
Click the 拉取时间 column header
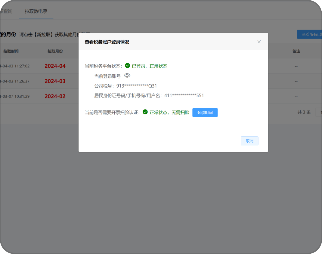pyautogui.click(x=11, y=51)
